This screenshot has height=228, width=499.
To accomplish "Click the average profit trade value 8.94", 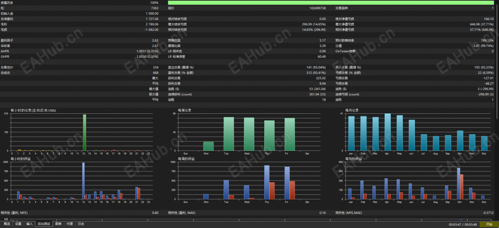I will [323, 83].
